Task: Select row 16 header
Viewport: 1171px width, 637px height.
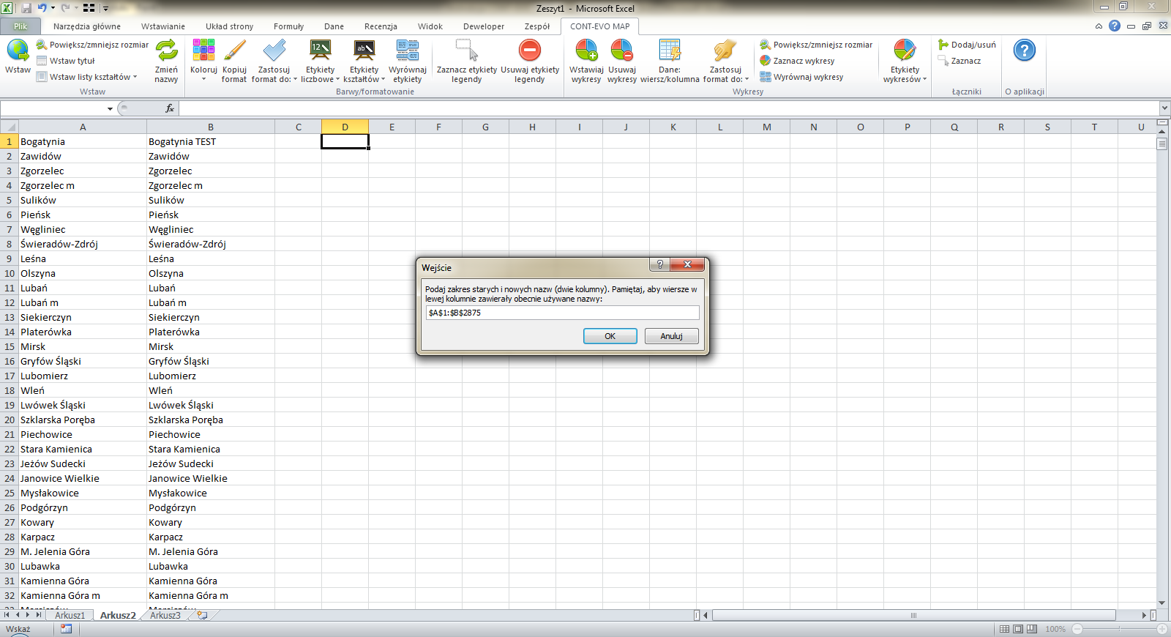Action: point(10,361)
